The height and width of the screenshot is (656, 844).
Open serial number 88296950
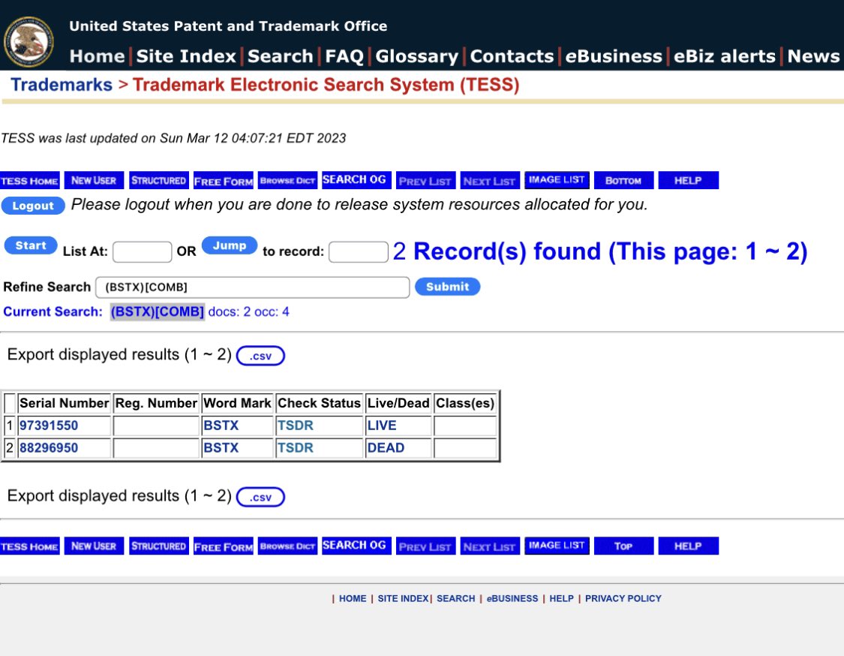coord(49,447)
